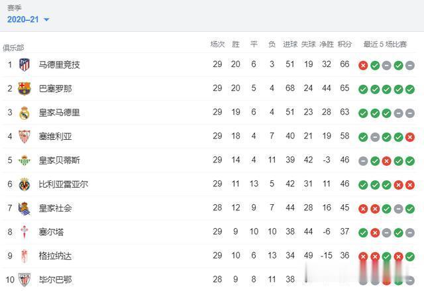This screenshot has width=424, height=291.
Task: Click the Real Sociedad club crest
Action: point(25,208)
